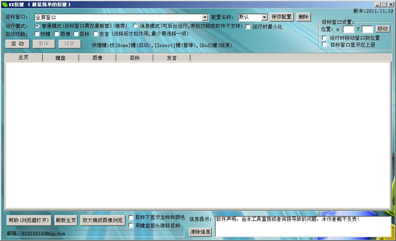Check the 按键 startup function box

[37, 34]
